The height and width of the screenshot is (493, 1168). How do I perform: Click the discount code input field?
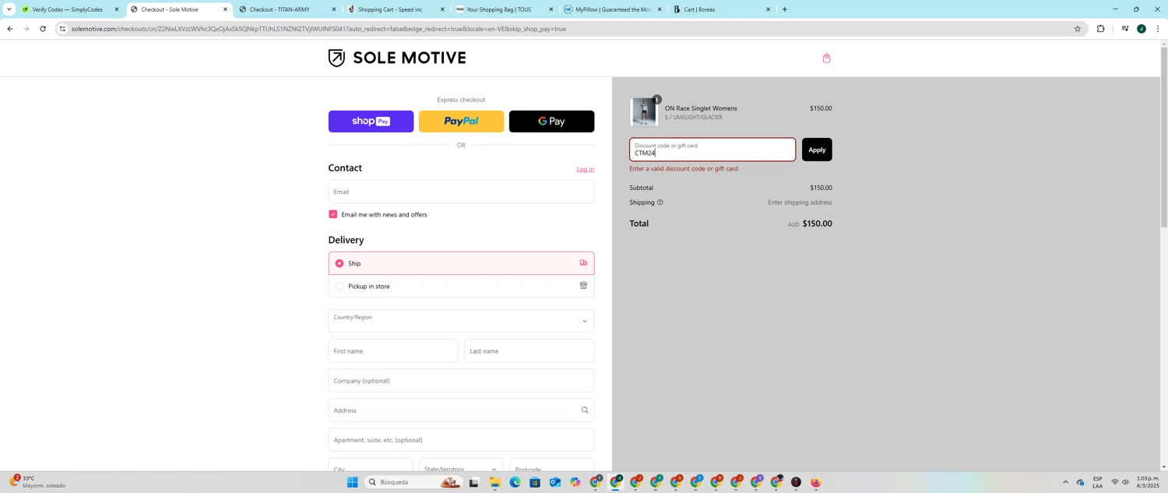coord(712,150)
